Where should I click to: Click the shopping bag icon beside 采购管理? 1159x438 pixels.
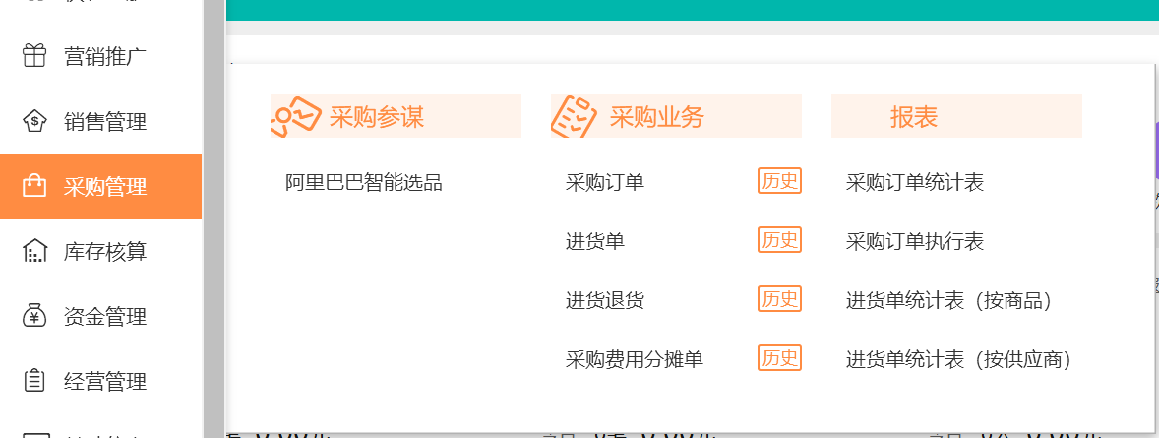click(34, 186)
